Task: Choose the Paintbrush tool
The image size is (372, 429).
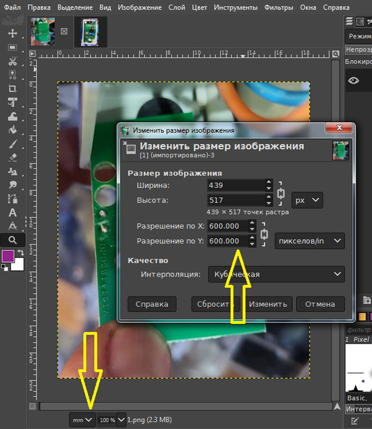Action: point(12,144)
